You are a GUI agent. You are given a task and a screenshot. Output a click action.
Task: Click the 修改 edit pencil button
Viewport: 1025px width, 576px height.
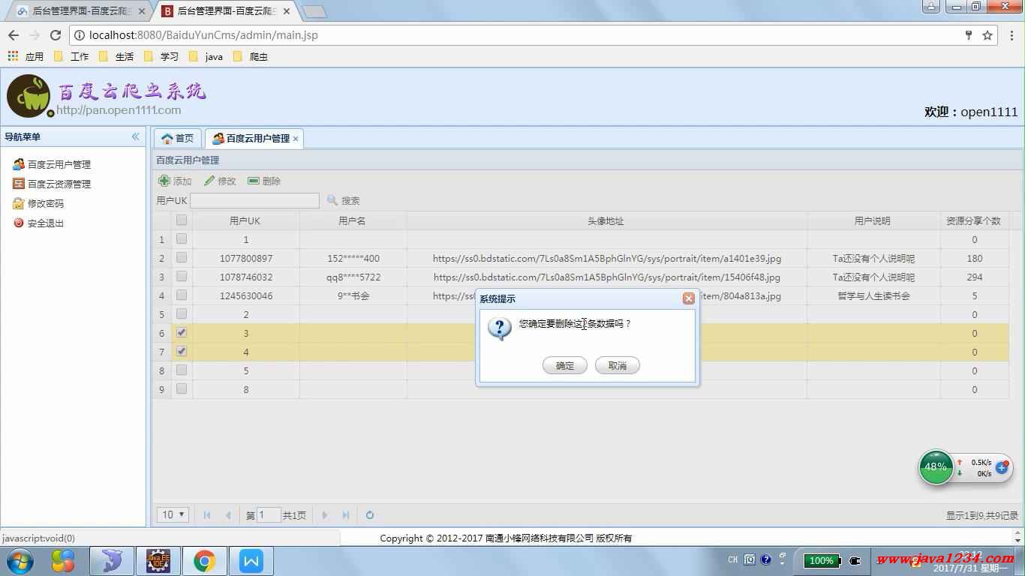[220, 181]
